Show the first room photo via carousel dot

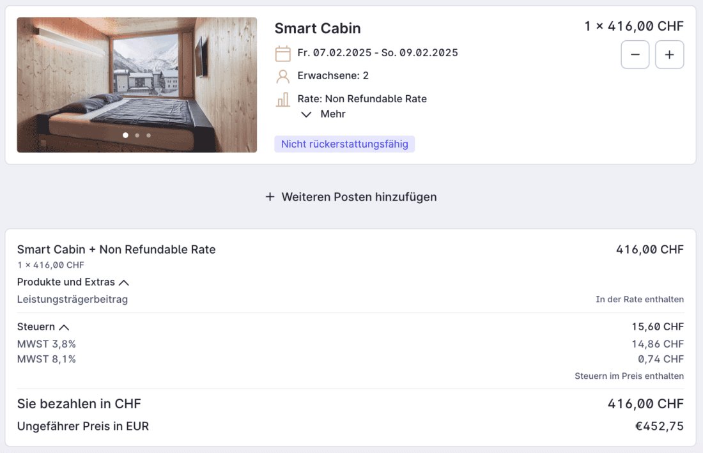[x=125, y=135]
